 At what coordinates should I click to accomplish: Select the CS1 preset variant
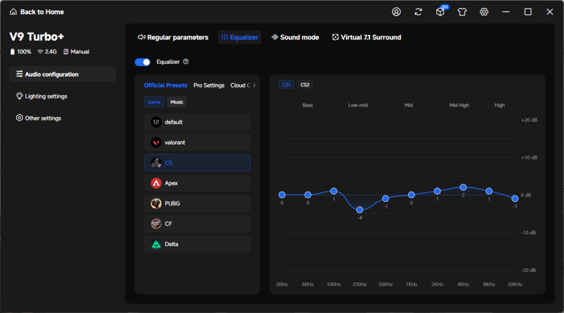pyautogui.click(x=286, y=85)
